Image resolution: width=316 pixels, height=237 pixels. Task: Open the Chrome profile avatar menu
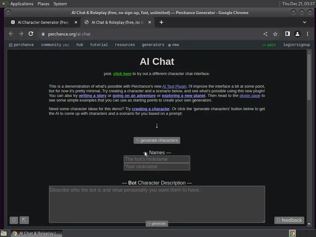(x=297, y=34)
